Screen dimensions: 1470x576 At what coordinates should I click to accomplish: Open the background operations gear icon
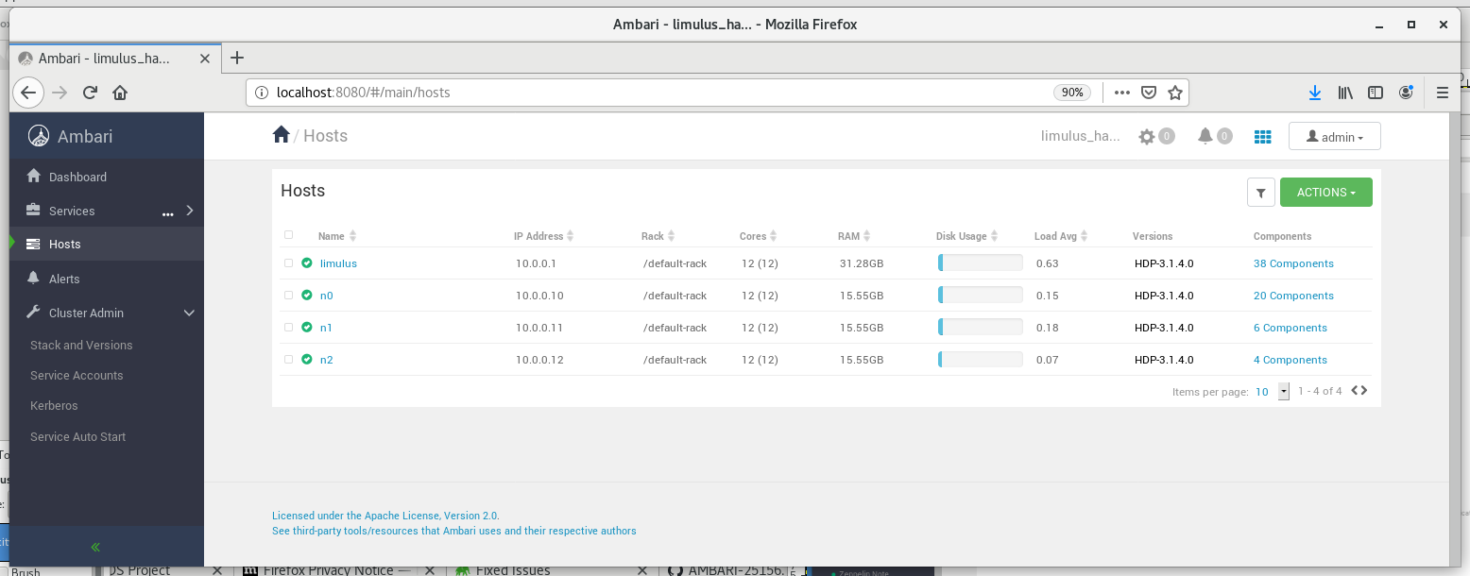pyautogui.click(x=1147, y=137)
